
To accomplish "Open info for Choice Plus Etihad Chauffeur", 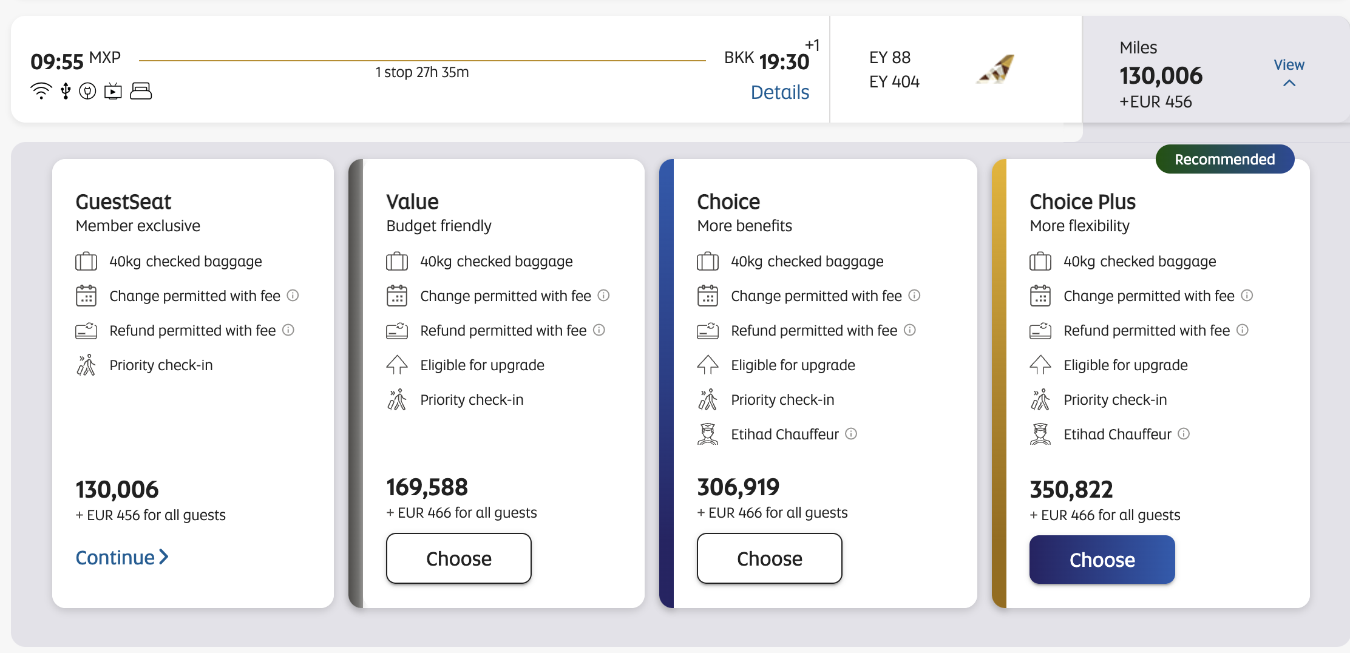I will 1184,434.
